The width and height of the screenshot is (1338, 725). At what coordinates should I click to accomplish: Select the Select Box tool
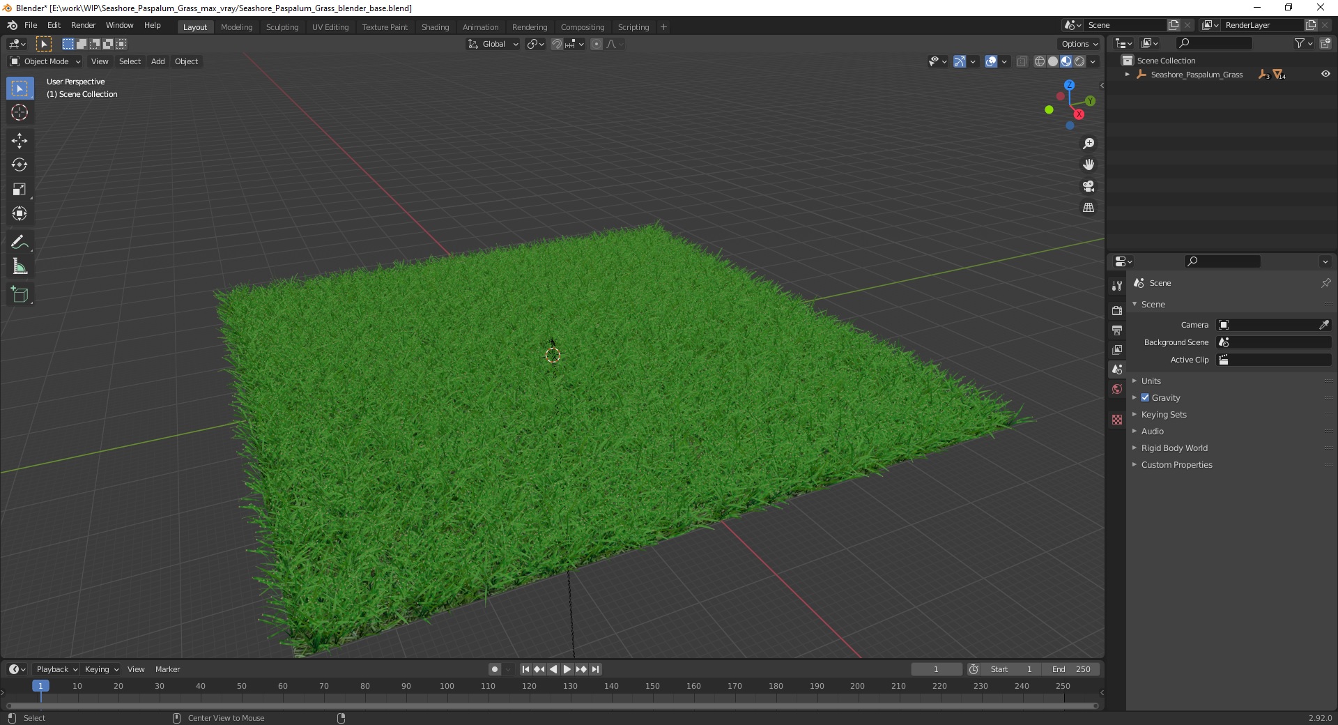[x=20, y=89]
